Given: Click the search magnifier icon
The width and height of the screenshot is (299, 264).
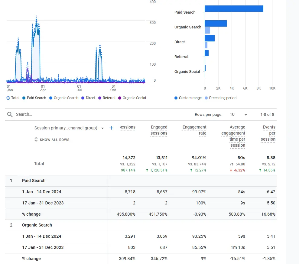Looking at the screenshot, I should (10, 114).
